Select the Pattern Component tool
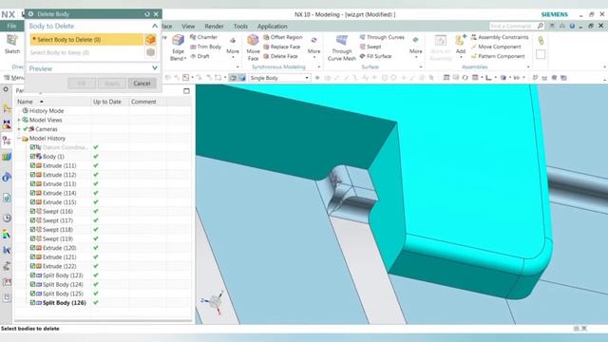The image size is (608, 342). point(498,56)
